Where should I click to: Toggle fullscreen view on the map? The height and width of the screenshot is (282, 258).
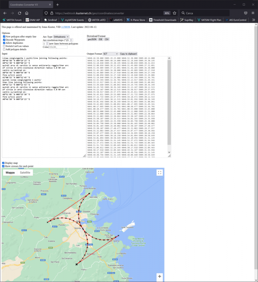click(x=159, y=173)
